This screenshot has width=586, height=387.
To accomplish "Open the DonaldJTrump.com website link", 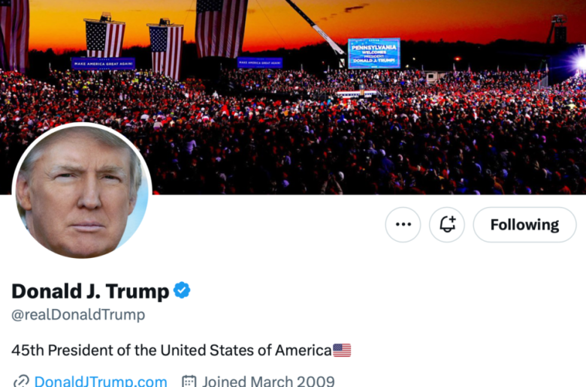I will pyautogui.click(x=101, y=381).
